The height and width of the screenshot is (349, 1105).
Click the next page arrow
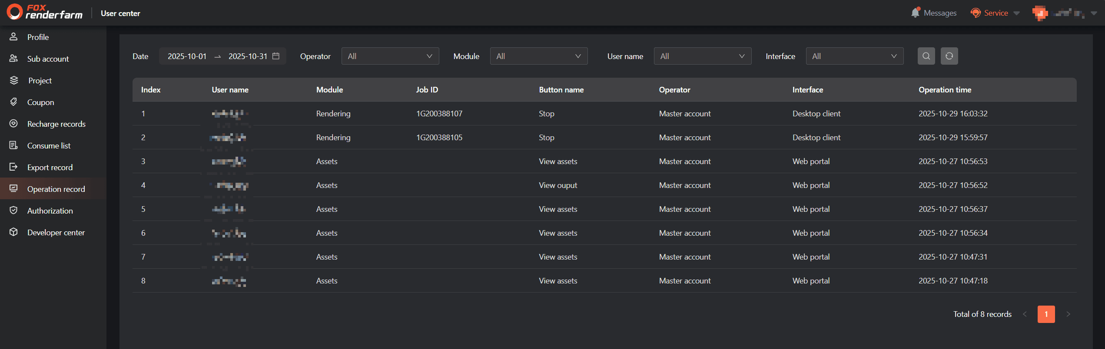1068,314
